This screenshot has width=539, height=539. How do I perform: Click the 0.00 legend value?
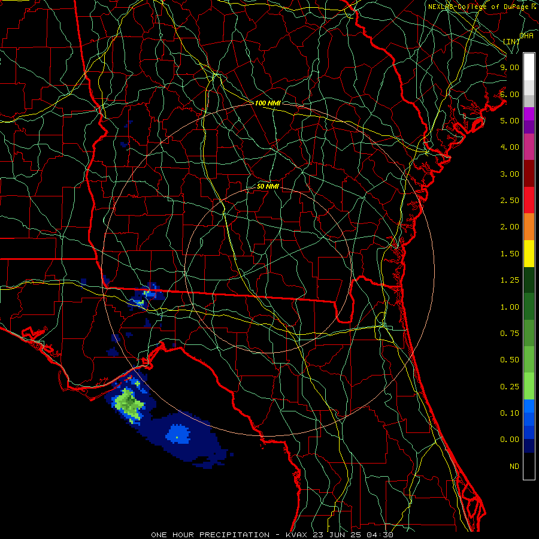point(510,440)
